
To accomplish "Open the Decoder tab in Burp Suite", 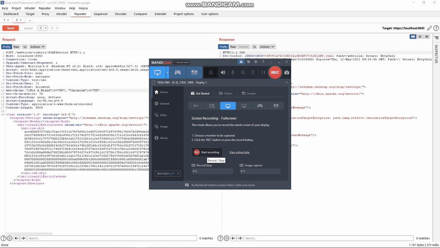I will (120, 14).
